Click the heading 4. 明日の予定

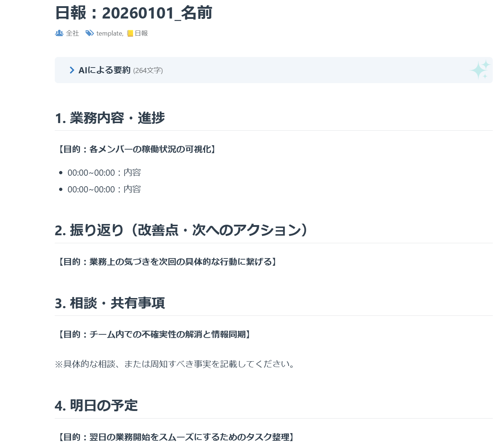(x=96, y=406)
